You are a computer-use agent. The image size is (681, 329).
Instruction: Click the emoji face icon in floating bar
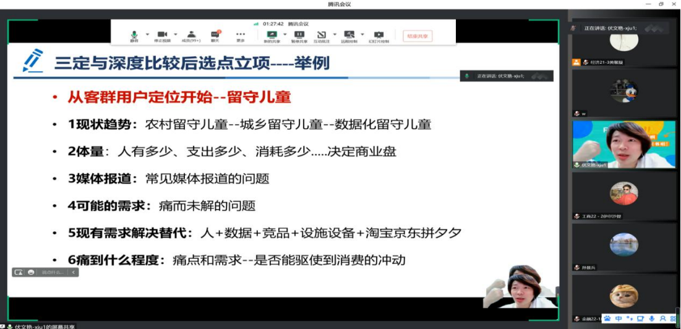click(x=31, y=272)
